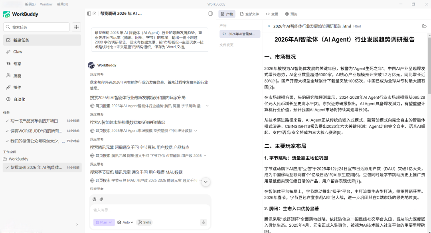Switch to the 预览 tab
This screenshot has width=431, height=233.
pos(291,14)
